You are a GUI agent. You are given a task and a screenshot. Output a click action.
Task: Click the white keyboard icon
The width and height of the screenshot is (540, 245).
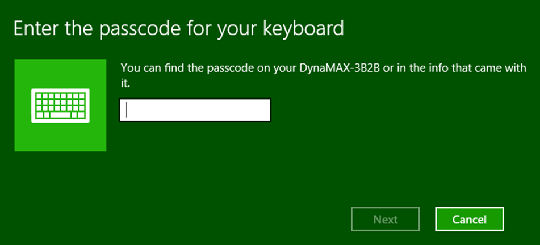click(x=60, y=106)
